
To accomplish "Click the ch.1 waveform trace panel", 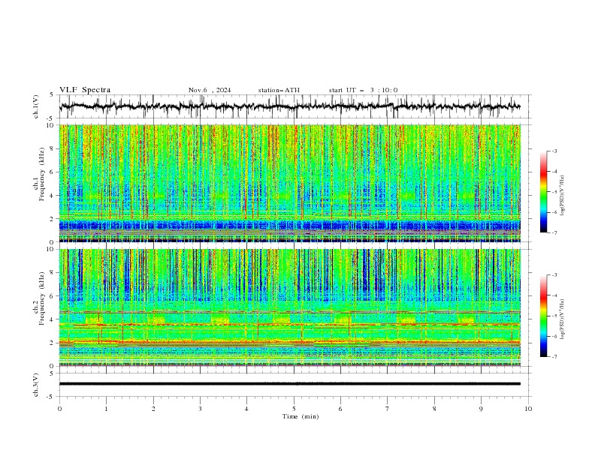I will [294, 106].
